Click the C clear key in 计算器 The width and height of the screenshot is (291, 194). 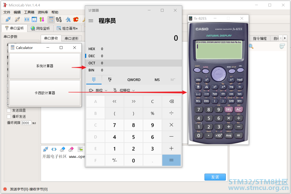pyautogui.click(x=152, y=101)
